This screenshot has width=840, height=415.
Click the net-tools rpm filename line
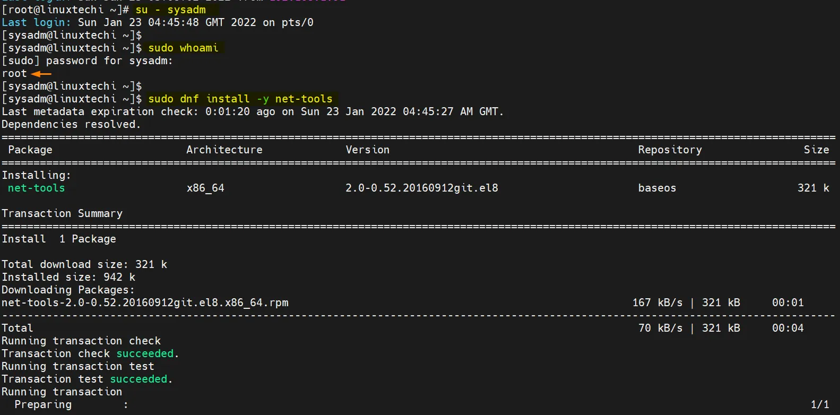point(145,302)
